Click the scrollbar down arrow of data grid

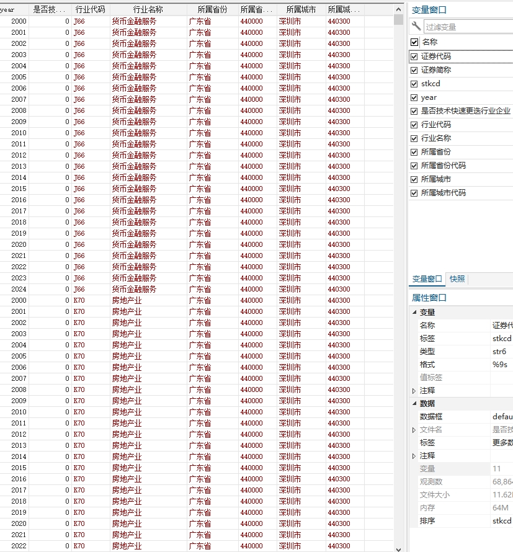tap(399, 548)
